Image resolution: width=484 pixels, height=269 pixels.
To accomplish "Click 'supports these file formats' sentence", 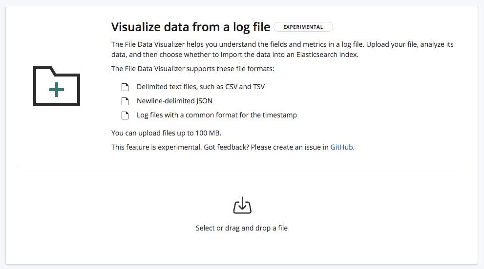I will pyautogui.click(x=192, y=69).
